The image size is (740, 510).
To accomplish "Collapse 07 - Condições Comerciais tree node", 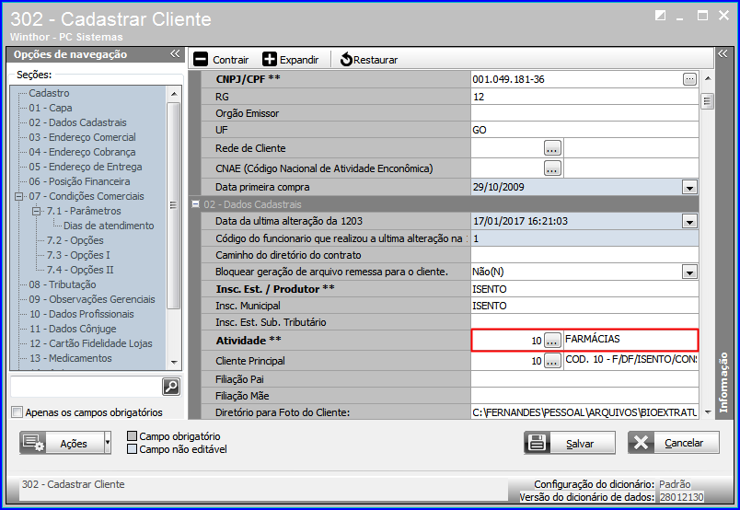I will (19, 196).
